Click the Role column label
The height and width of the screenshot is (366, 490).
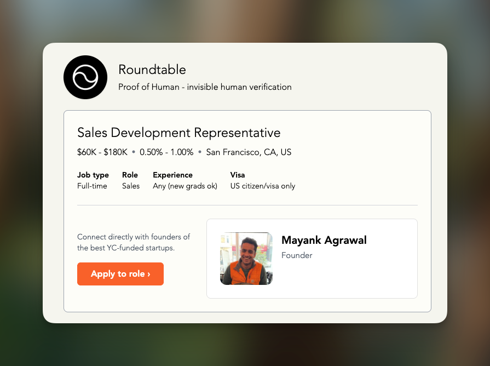tap(130, 175)
